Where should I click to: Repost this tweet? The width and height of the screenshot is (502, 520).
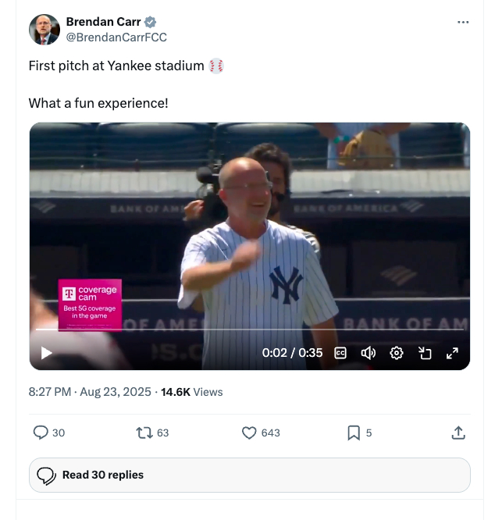click(x=144, y=433)
